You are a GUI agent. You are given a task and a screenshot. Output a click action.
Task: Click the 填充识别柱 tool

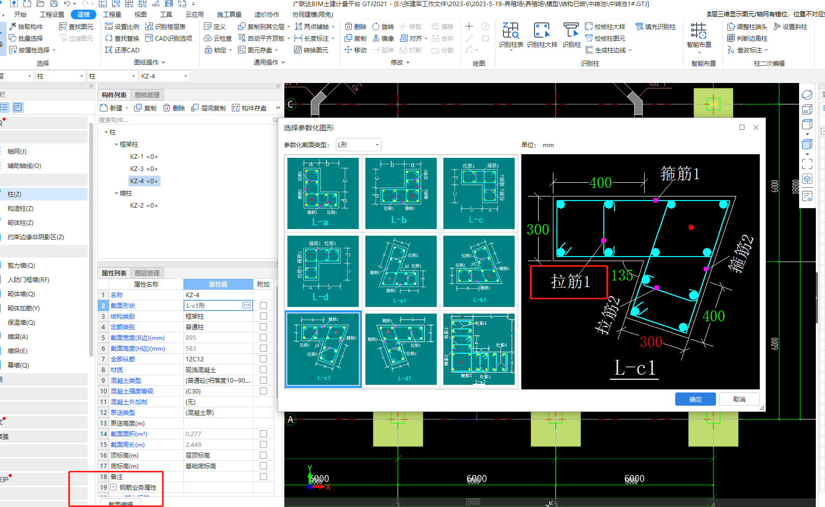click(x=656, y=26)
